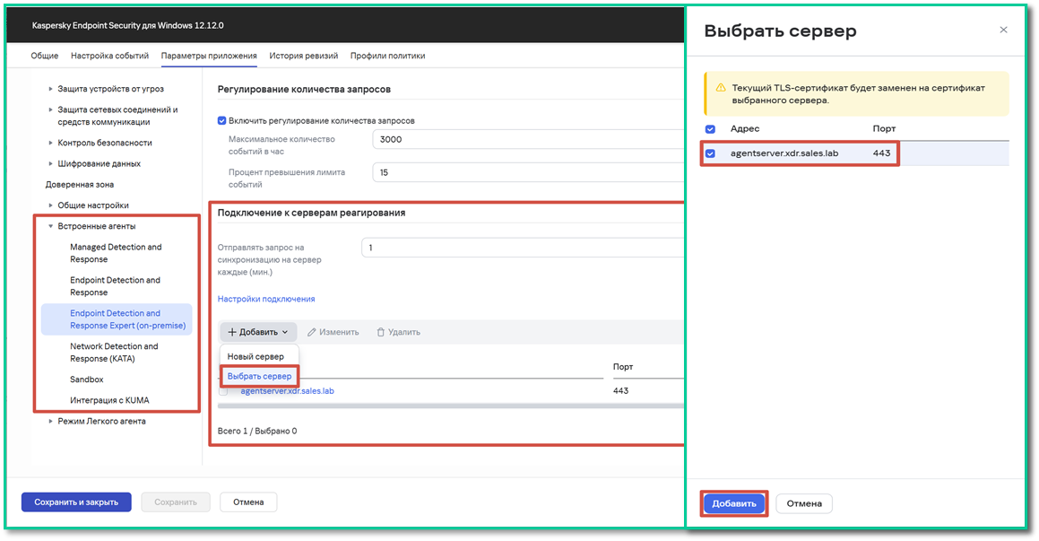Select Endpoint Detection and Response Expert (on-premise)
The width and height of the screenshot is (1039, 541).
click(117, 319)
